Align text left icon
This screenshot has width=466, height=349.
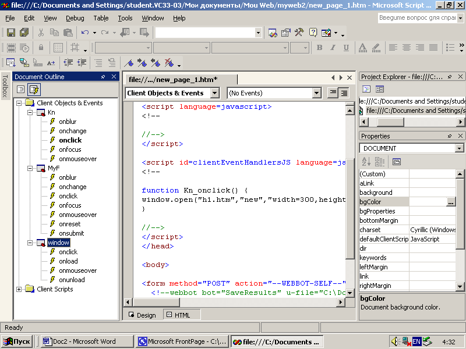pos(393,48)
